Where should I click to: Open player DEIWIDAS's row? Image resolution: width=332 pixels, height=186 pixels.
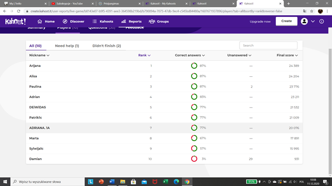(x=164, y=107)
